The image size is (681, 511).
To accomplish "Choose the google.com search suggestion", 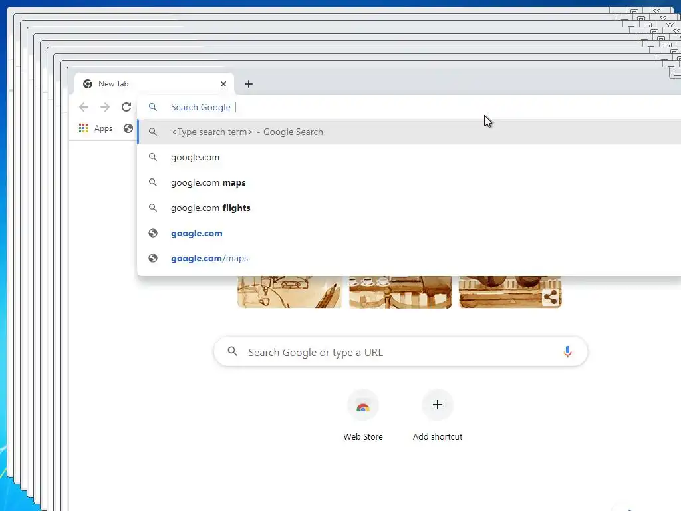I will [x=409, y=157].
